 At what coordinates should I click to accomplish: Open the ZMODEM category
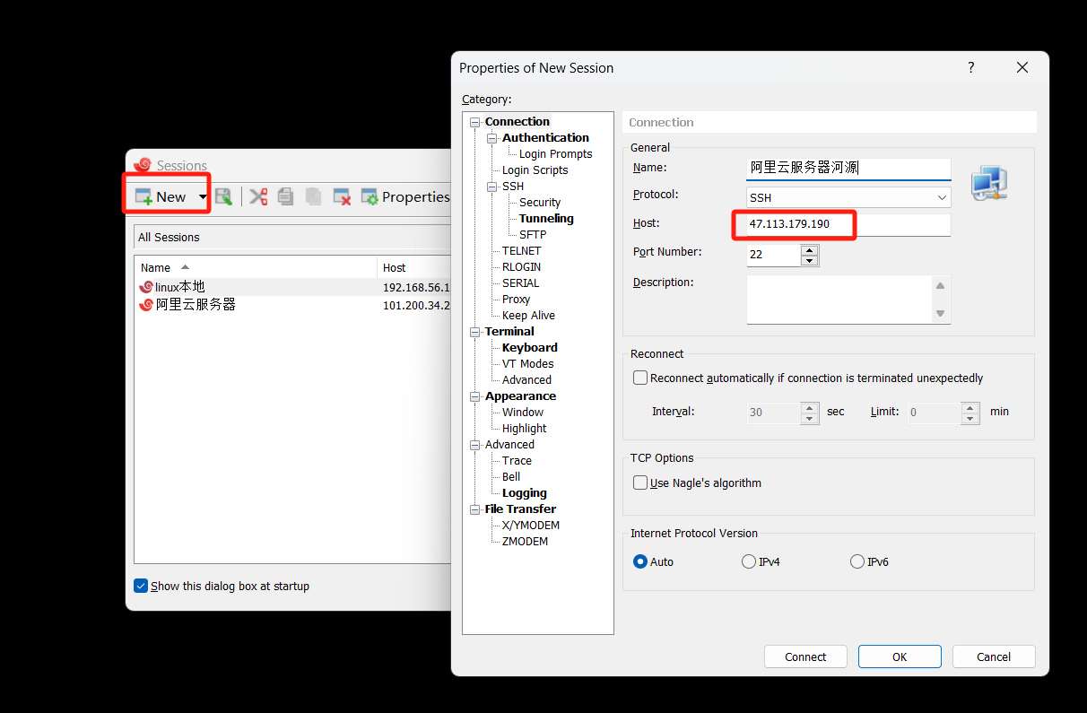coord(525,542)
